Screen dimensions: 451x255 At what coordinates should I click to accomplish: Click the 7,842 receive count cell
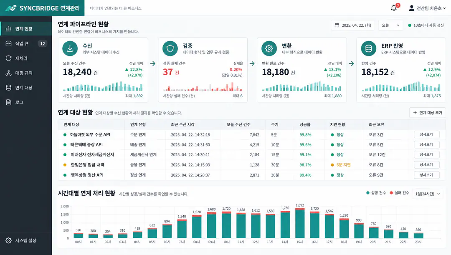tap(254, 134)
